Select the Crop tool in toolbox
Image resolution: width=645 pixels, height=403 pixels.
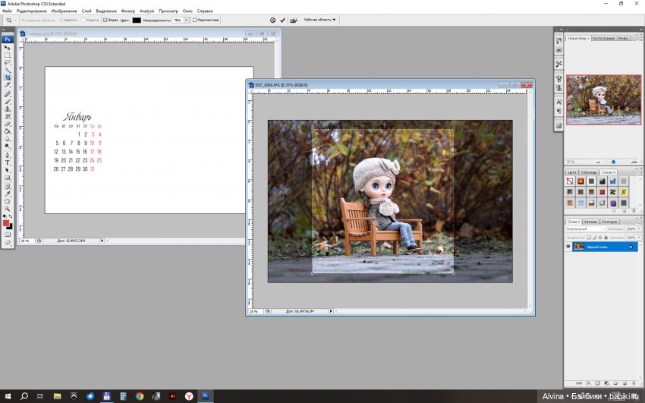8,78
